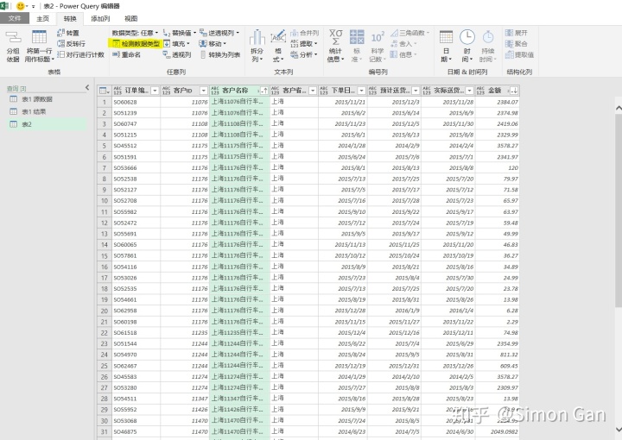Click the 统计信息 (Statistics) sigma icon
622x440 pixels.
point(335,37)
